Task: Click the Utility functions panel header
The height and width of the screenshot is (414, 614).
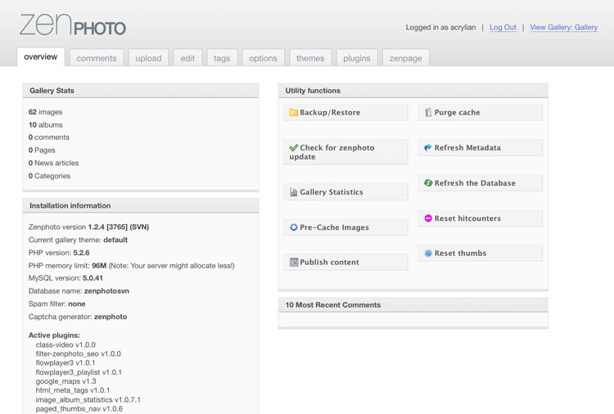Action: [413, 90]
